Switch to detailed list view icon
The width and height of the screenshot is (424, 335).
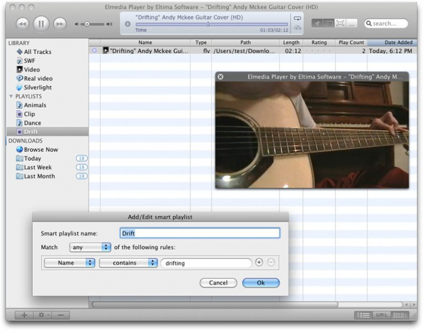(x=400, y=315)
